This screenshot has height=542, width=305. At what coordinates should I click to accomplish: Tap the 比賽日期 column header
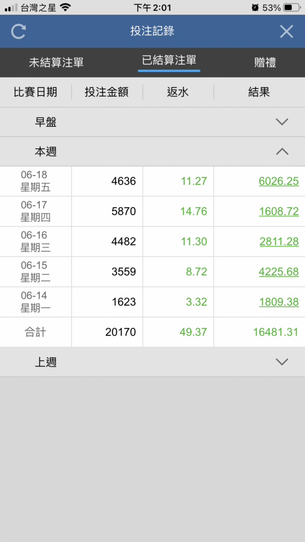click(x=36, y=92)
